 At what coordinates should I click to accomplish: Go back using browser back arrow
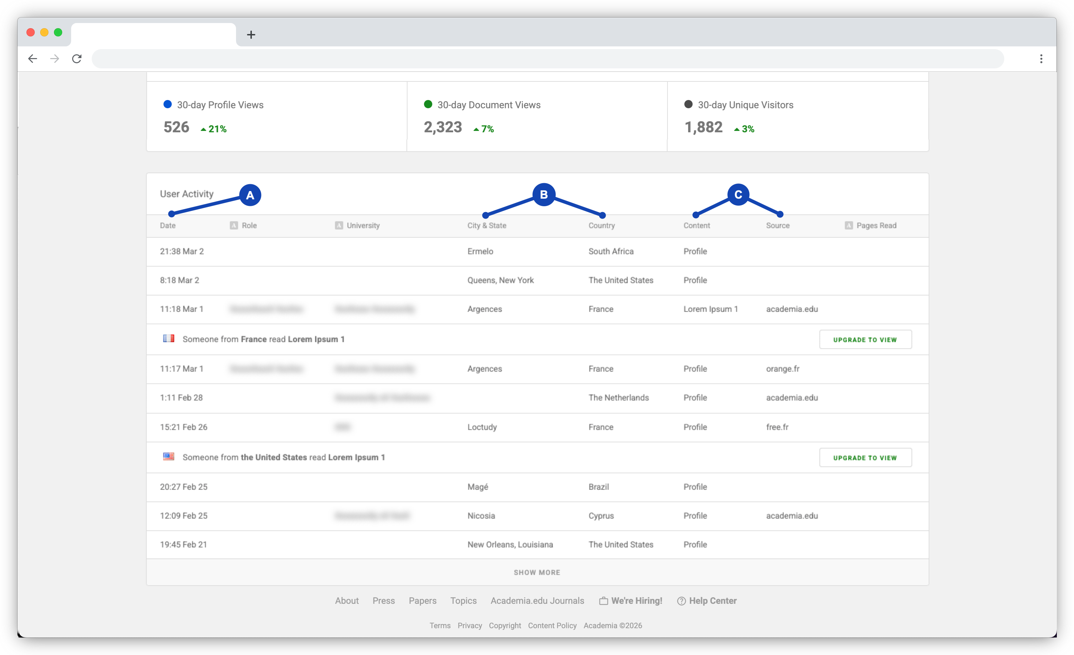[33, 58]
